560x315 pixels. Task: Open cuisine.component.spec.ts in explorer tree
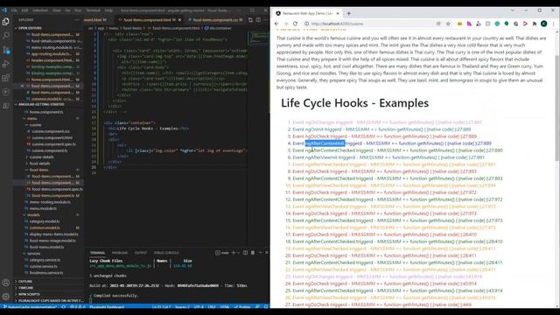coord(53,144)
